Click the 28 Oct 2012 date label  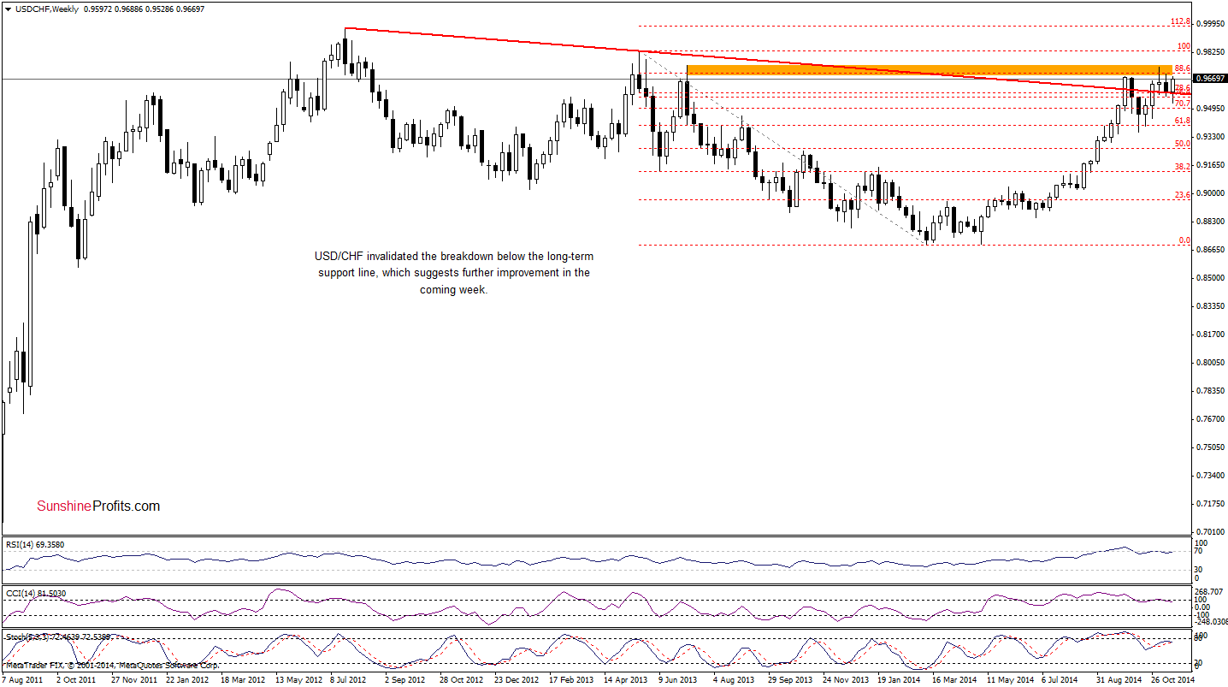point(462,680)
